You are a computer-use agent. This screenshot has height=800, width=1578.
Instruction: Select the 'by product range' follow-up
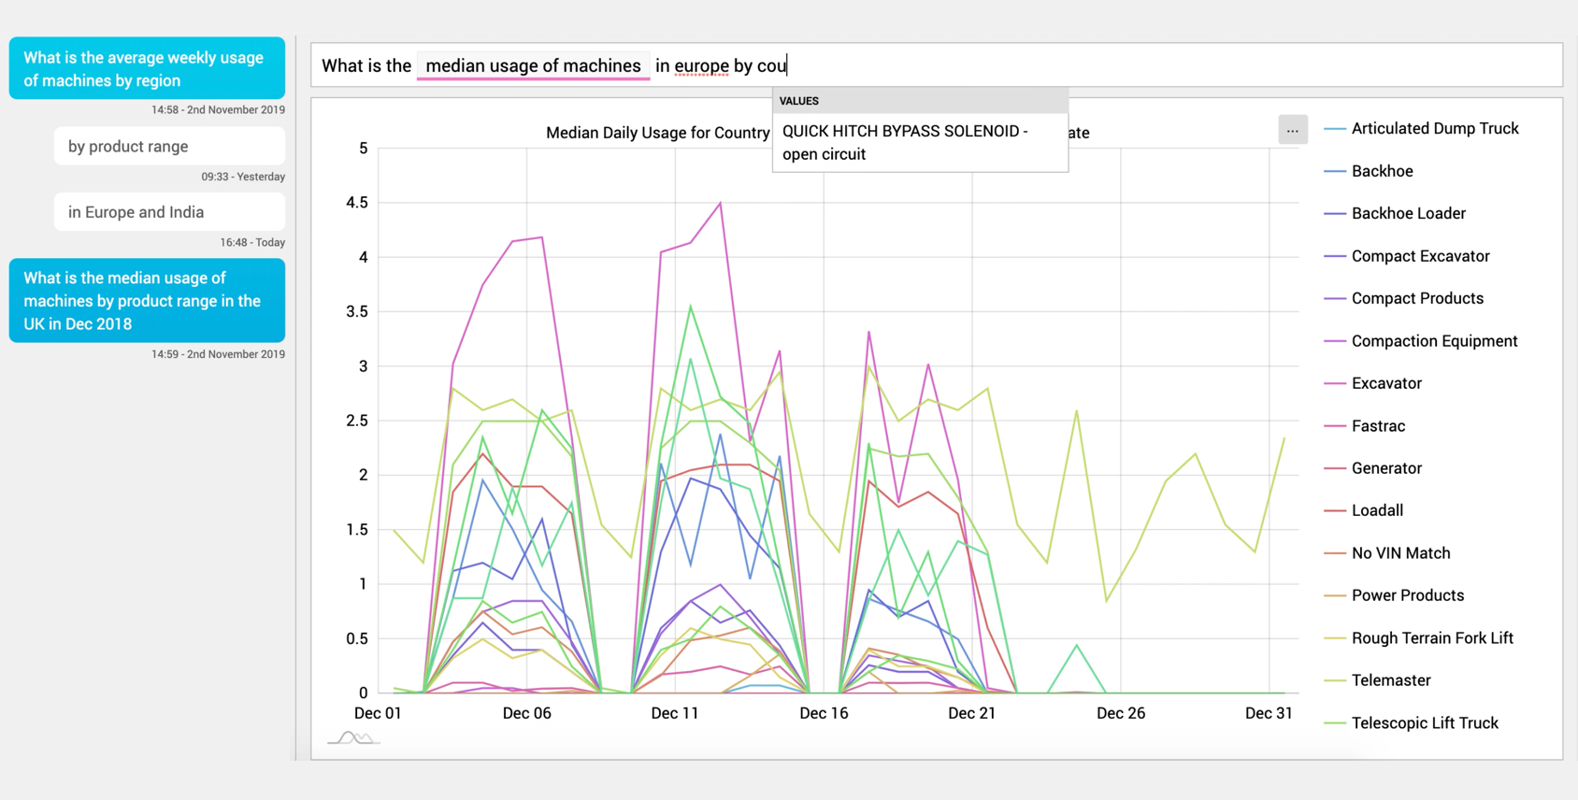click(x=169, y=147)
